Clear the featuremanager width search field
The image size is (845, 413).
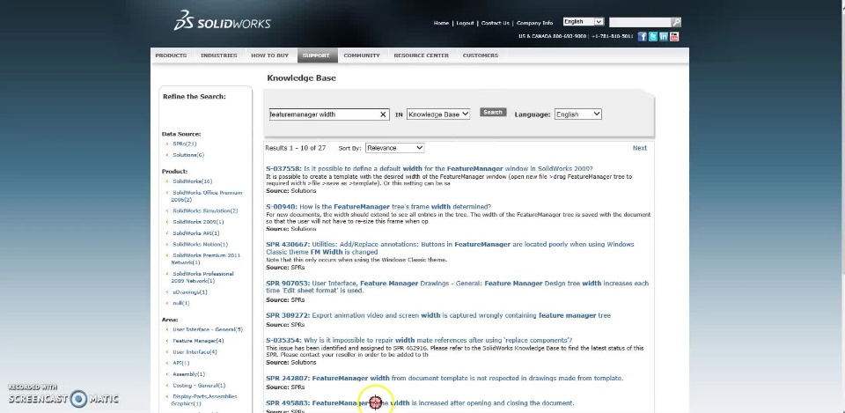[383, 114]
